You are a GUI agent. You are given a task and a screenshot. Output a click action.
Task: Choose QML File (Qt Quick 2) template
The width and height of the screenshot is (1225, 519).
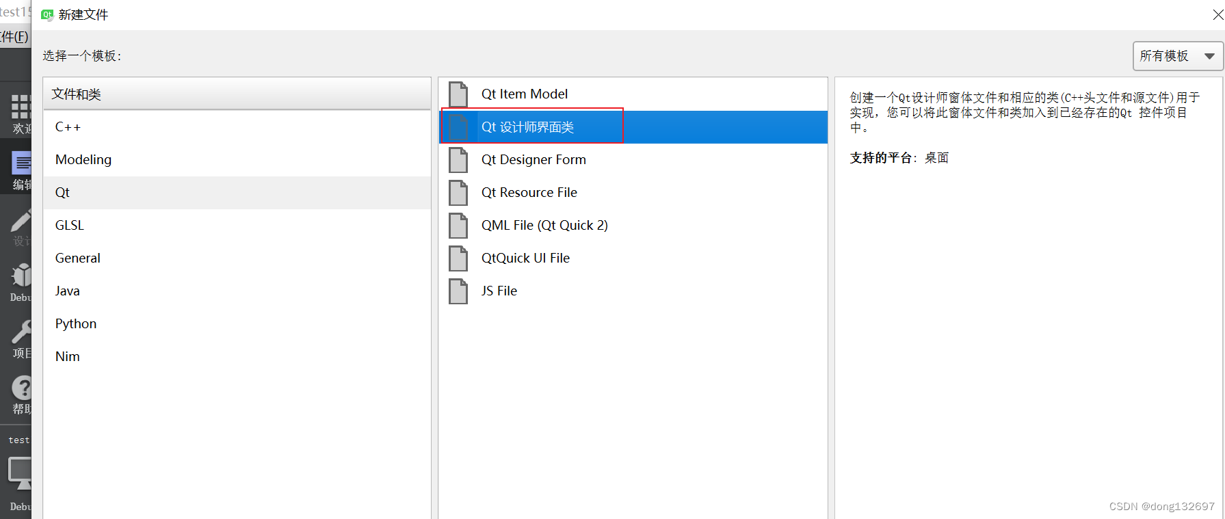coord(633,226)
